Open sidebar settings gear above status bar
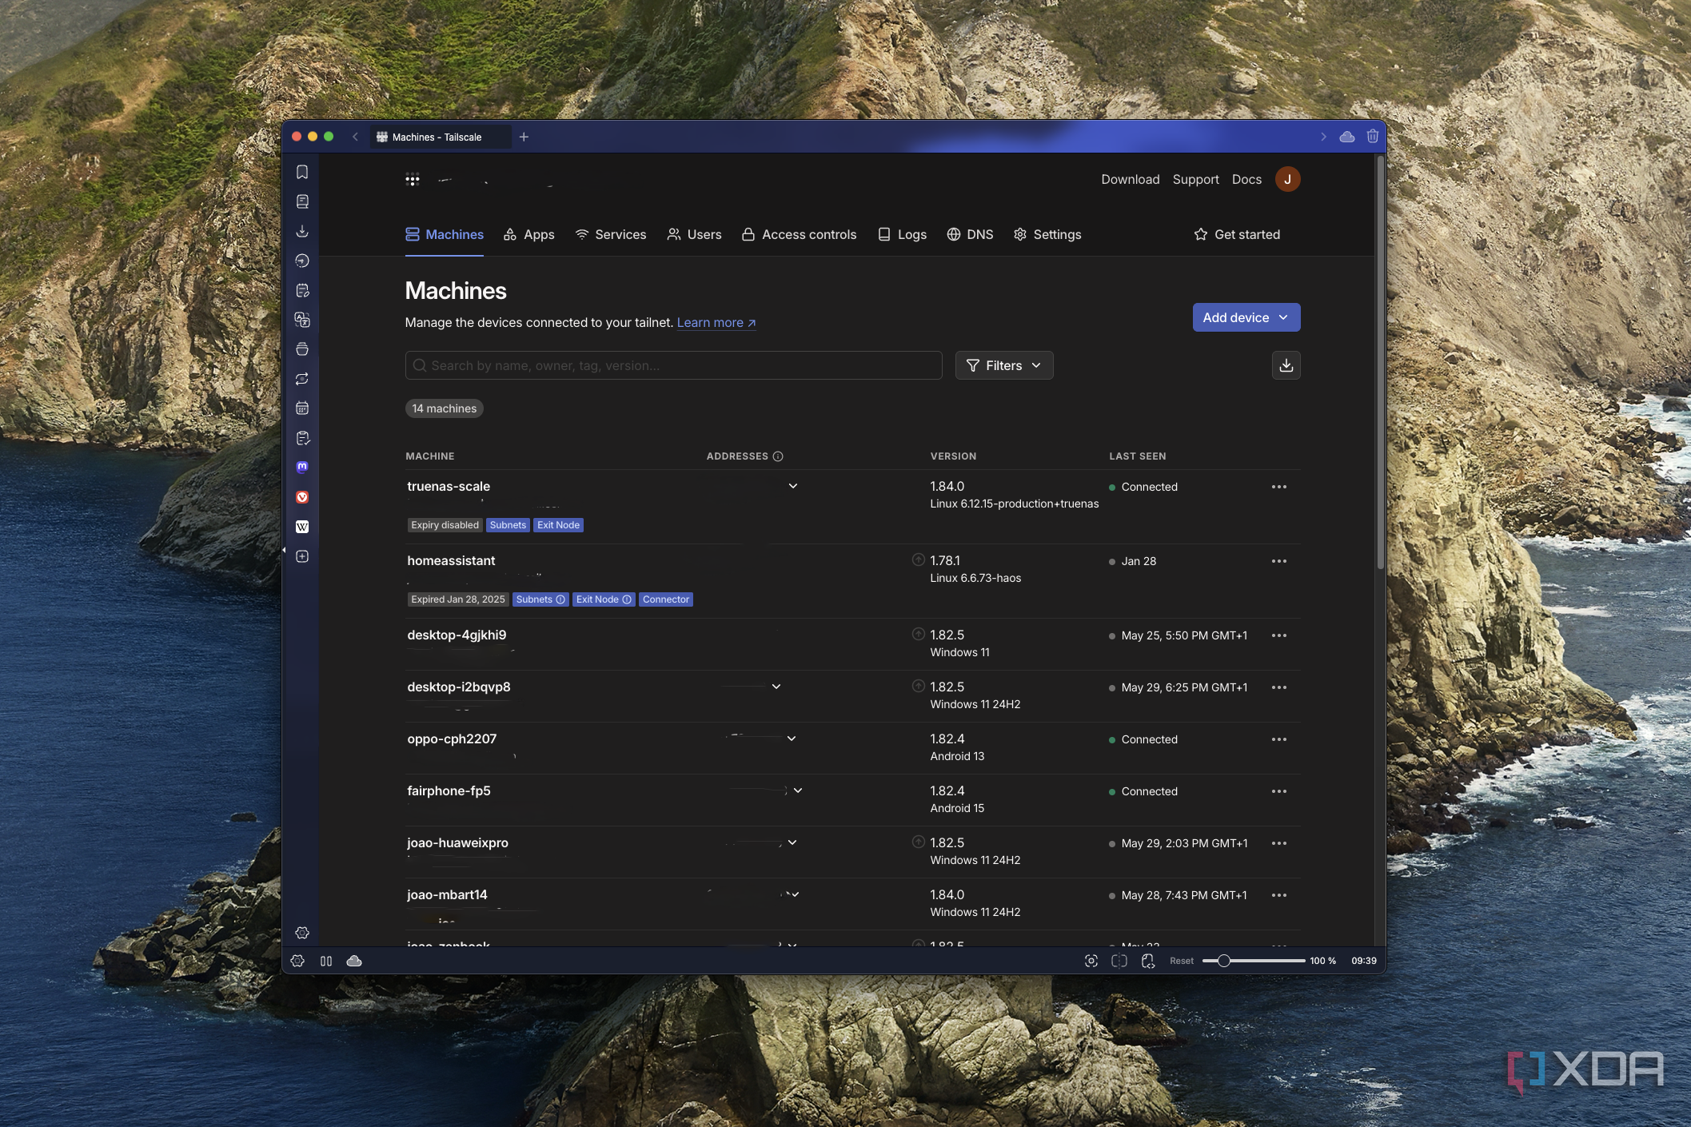The image size is (1691, 1127). pos(302,933)
